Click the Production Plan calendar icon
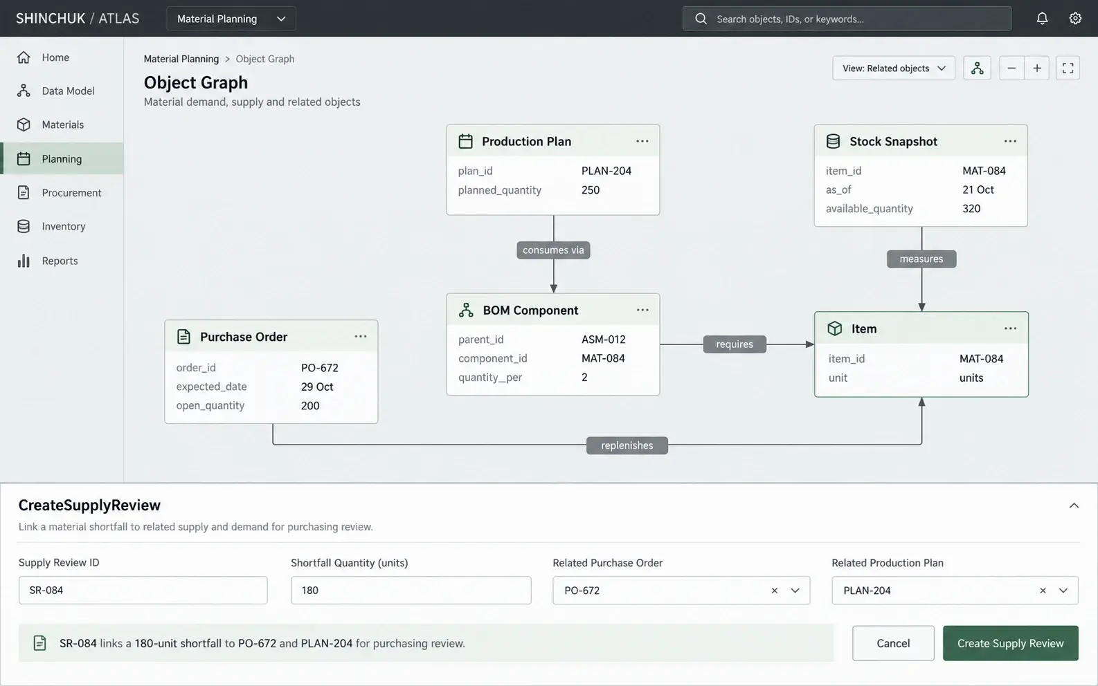 point(465,141)
